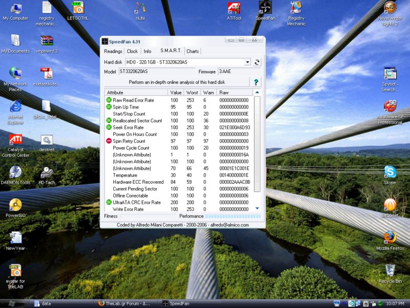
Task: Click the Performance progress bar
Action: pos(233,216)
